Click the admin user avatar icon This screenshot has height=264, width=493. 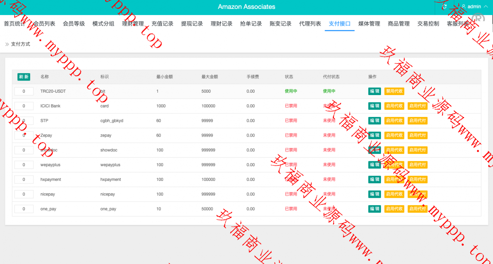click(x=464, y=7)
